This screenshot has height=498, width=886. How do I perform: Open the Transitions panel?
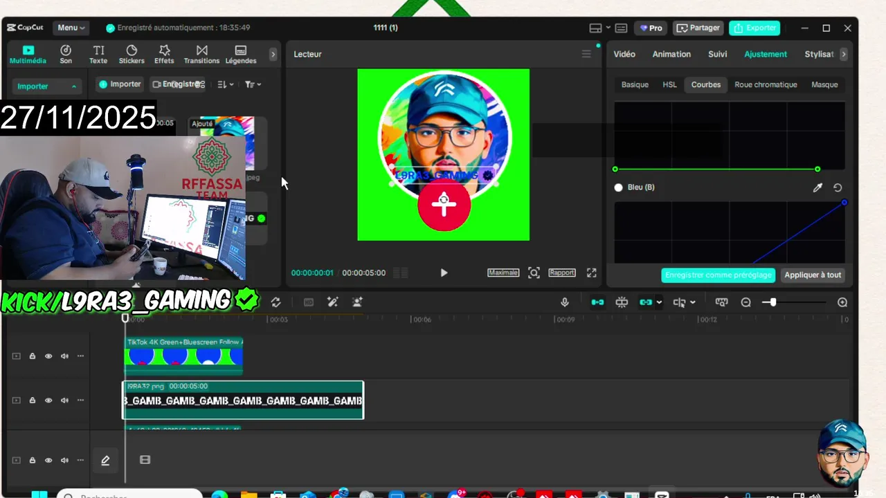point(201,55)
